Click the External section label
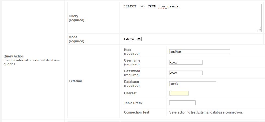The image size is (265, 122). coord(75,81)
